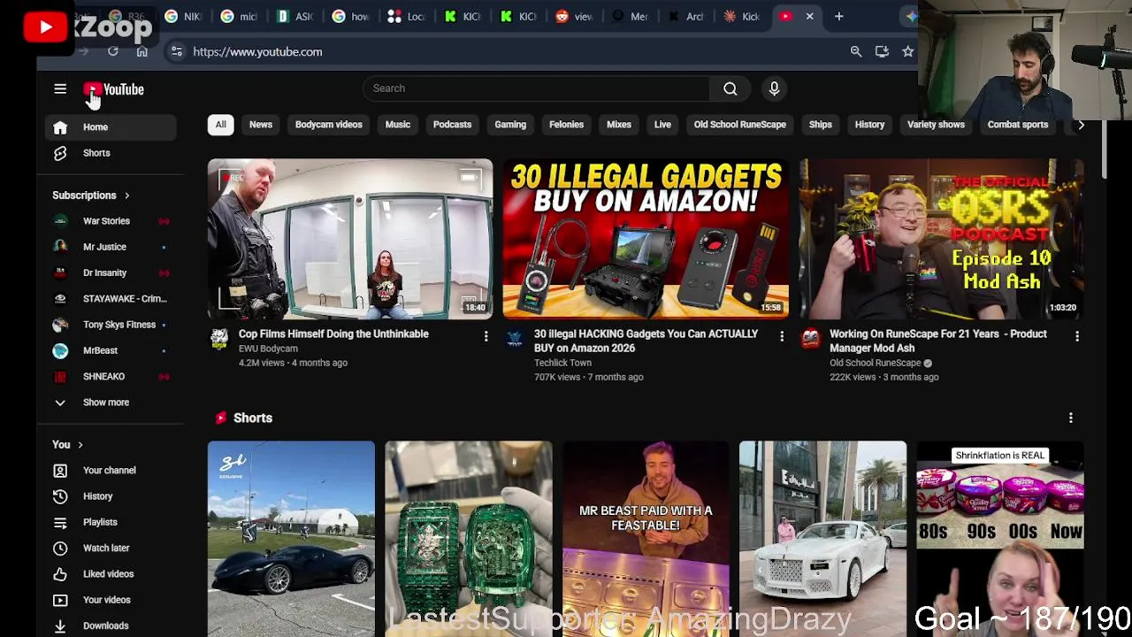The height and width of the screenshot is (637, 1132).
Task: Open Watch later list
Action: [x=111, y=549]
